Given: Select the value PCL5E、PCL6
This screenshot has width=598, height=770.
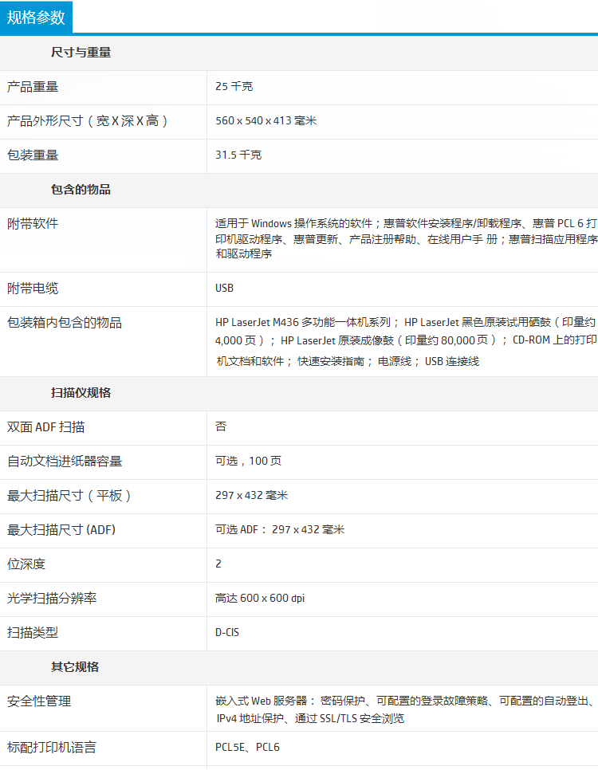Looking at the screenshot, I should (247, 748).
